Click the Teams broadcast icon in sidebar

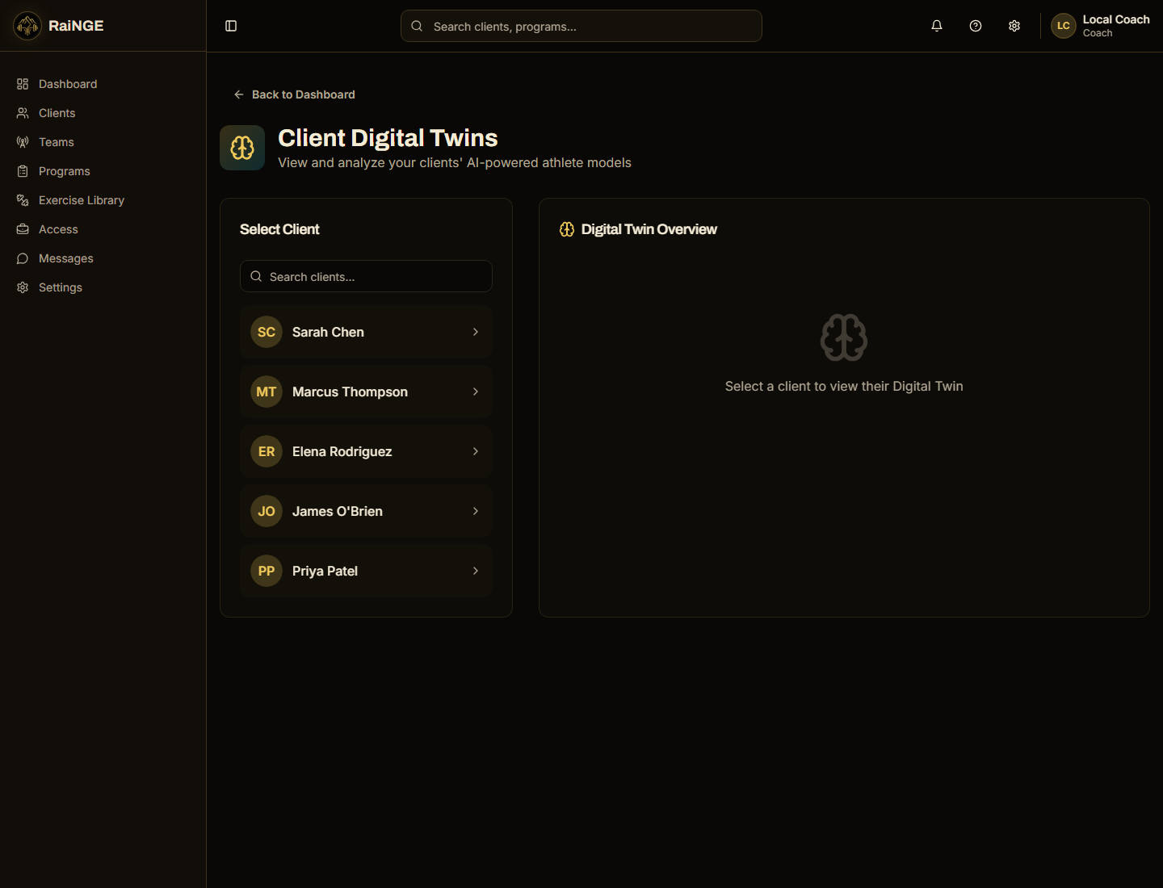pos(23,142)
